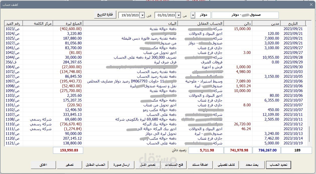Click the دائن column header
316x174 pixels.
click(x=238, y=24)
